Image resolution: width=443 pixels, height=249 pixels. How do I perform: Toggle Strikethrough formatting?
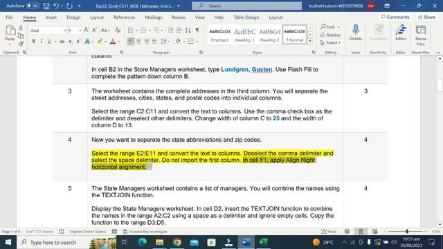click(x=62, y=41)
